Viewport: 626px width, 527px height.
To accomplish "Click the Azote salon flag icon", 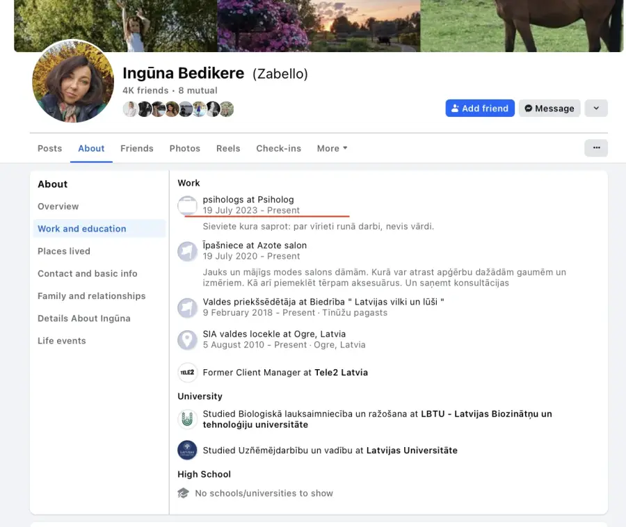I will coord(187,251).
